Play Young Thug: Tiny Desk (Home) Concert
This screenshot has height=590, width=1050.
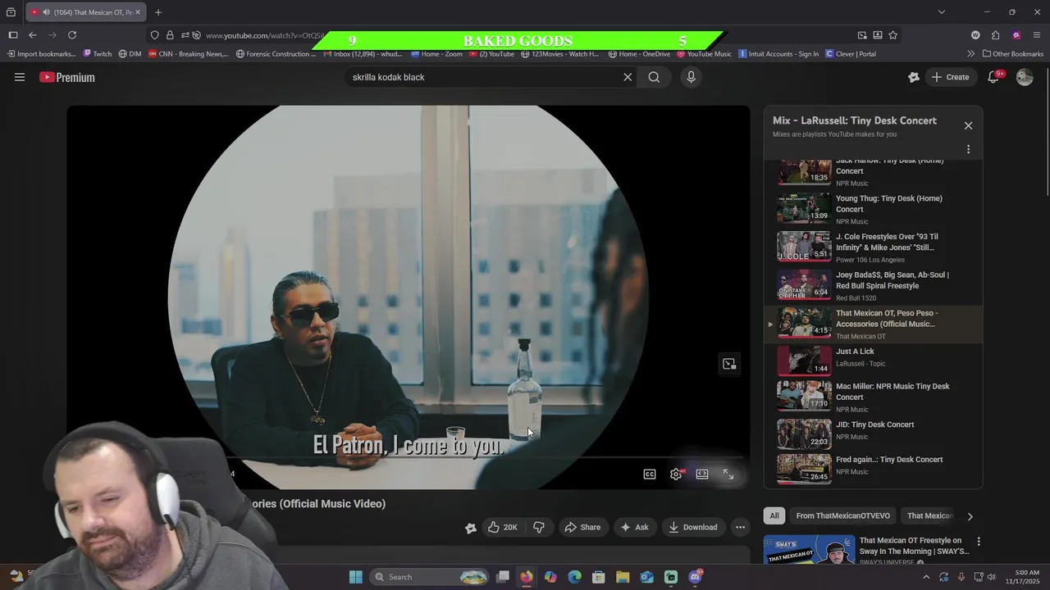tap(874, 209)
